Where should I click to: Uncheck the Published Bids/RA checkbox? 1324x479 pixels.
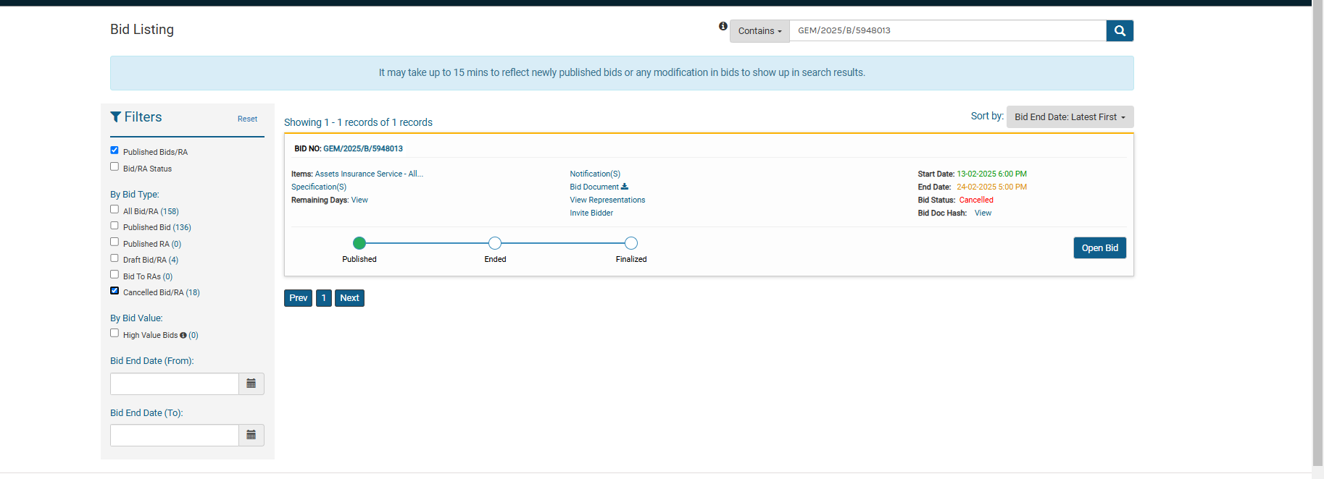click(x=115, y=151)
